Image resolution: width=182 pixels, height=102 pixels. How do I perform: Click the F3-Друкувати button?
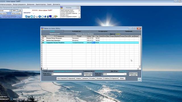(71, 78)
